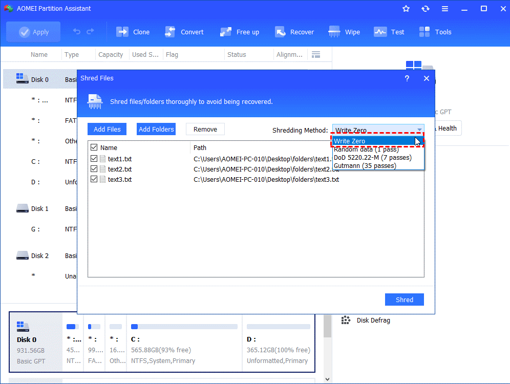Collapse the Shredding Method dropdown arrow
This screenshot has width=510, height=384.
tap(419, 130)
